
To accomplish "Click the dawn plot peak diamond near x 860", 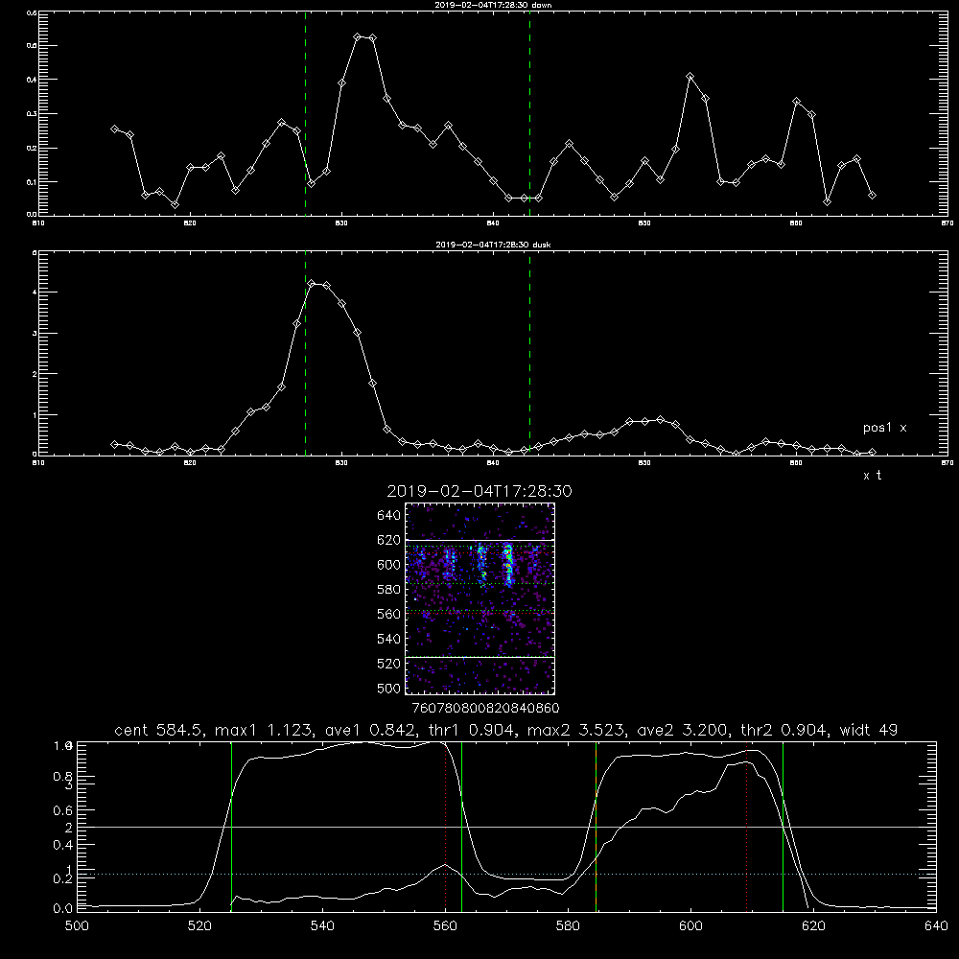I will 796,102.
